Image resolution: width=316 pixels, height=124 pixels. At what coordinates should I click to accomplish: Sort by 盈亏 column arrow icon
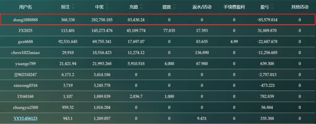(x=272, y=7)
